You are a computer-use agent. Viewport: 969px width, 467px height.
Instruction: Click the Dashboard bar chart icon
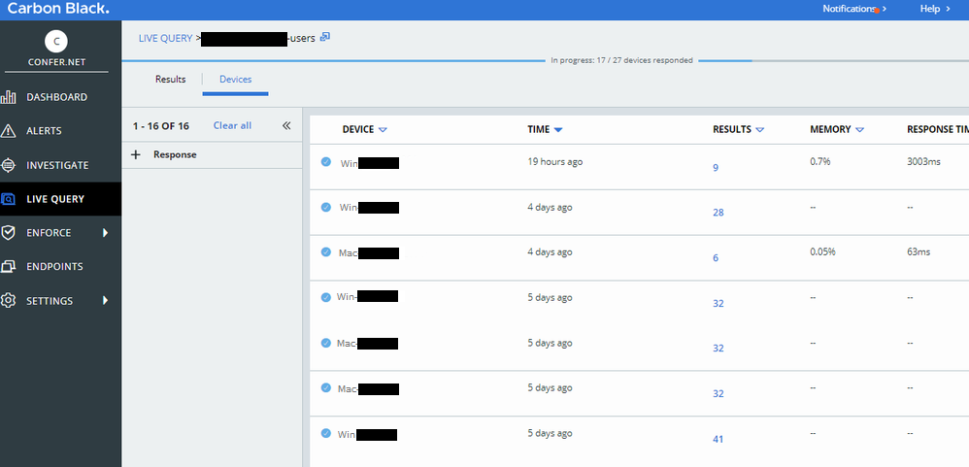pyautogui.click(x=9, y=97)
